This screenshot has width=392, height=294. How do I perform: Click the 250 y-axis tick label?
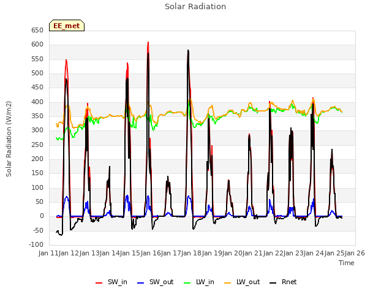[37, 145]
